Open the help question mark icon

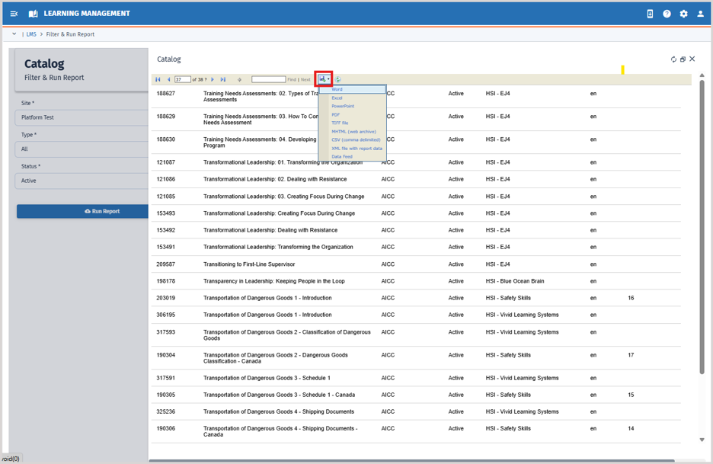(667, 14)
